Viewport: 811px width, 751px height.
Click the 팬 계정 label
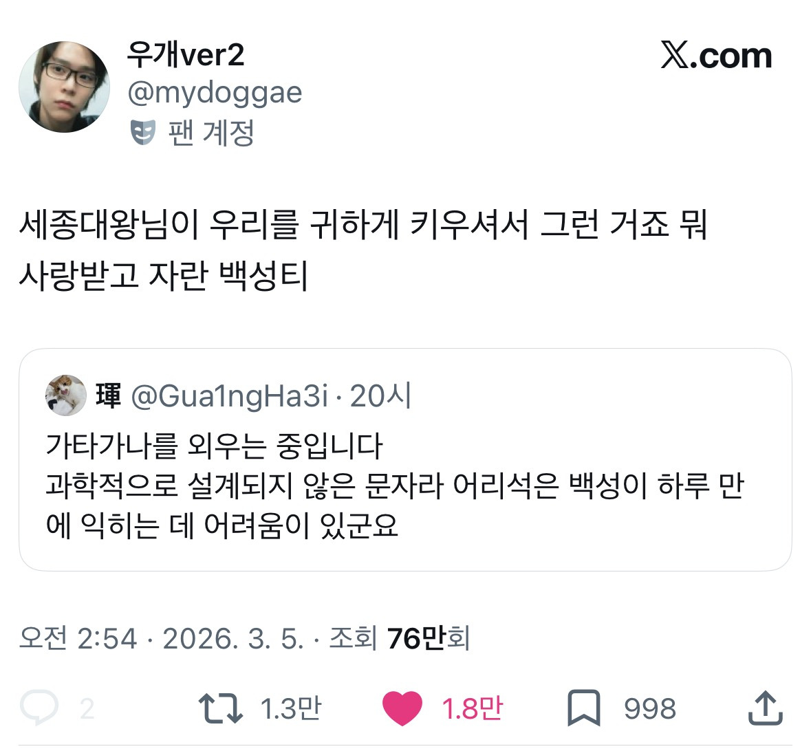tap(211, 133)
